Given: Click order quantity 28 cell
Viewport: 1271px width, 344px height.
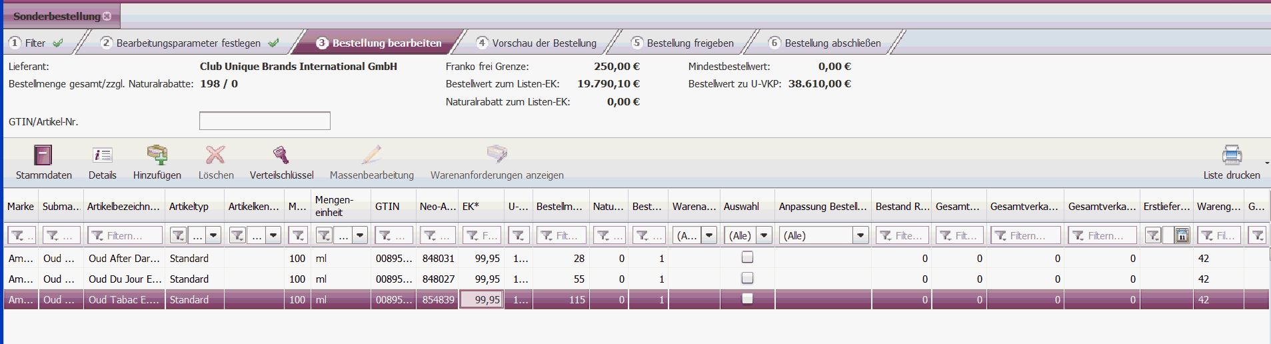Looking at the screenshot, I should [561, 258].
